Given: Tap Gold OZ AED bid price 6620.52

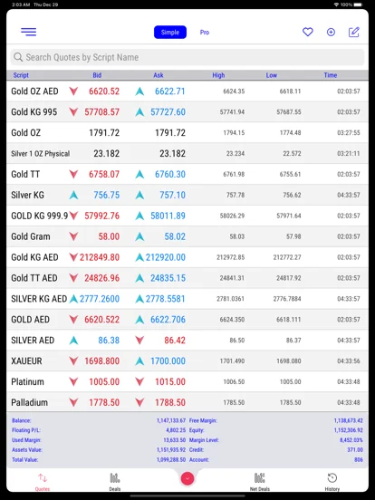Looking at the screenshot, I should (x=104, y=91).
